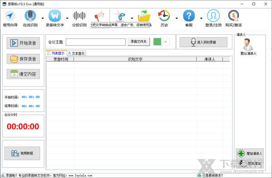Image resolution: width=272 pixels, height=178 pixels.
Task: Expand the 客服 dropdown arrow
Action: 201,18
